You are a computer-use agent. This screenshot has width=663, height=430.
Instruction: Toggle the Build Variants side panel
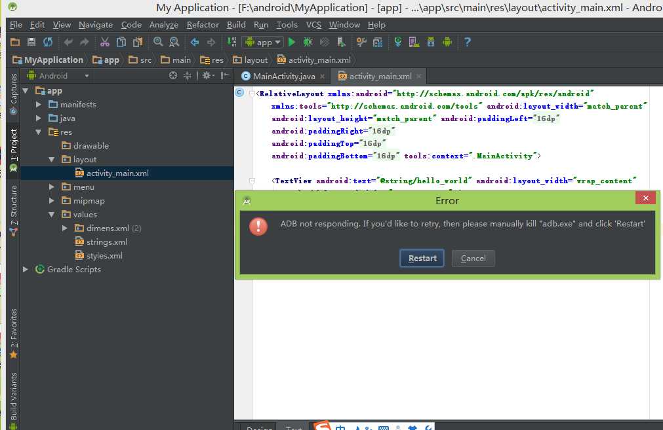(14, 400)
